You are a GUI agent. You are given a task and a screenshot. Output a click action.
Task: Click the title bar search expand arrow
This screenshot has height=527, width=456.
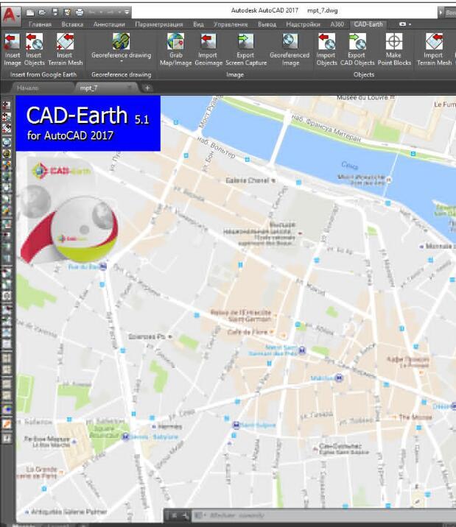click(441, 13)
